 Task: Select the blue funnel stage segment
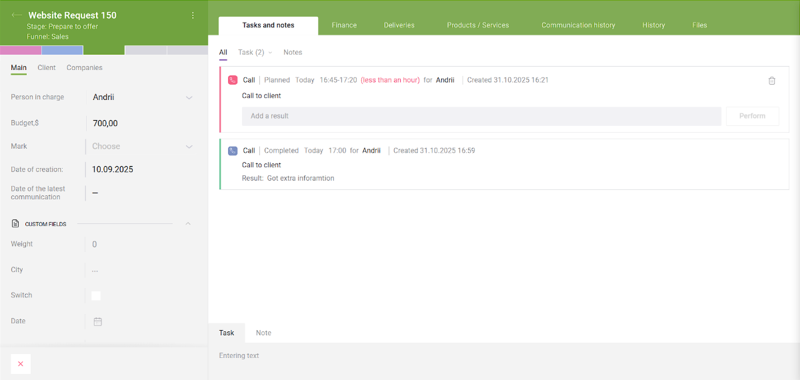62,50
